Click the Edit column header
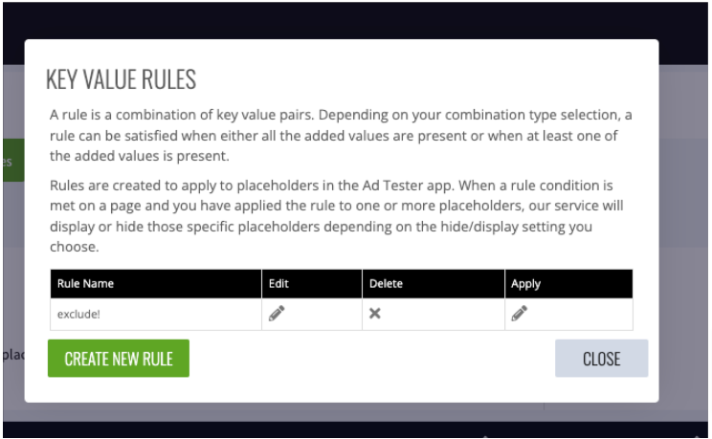 pos(278,283)
